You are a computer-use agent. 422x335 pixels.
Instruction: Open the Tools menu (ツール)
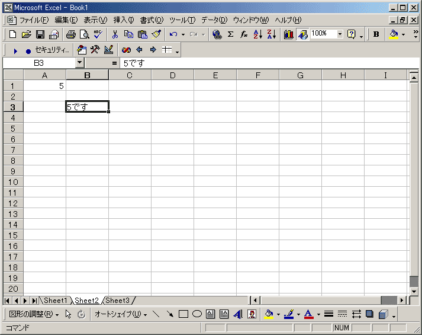pos(182,20)
